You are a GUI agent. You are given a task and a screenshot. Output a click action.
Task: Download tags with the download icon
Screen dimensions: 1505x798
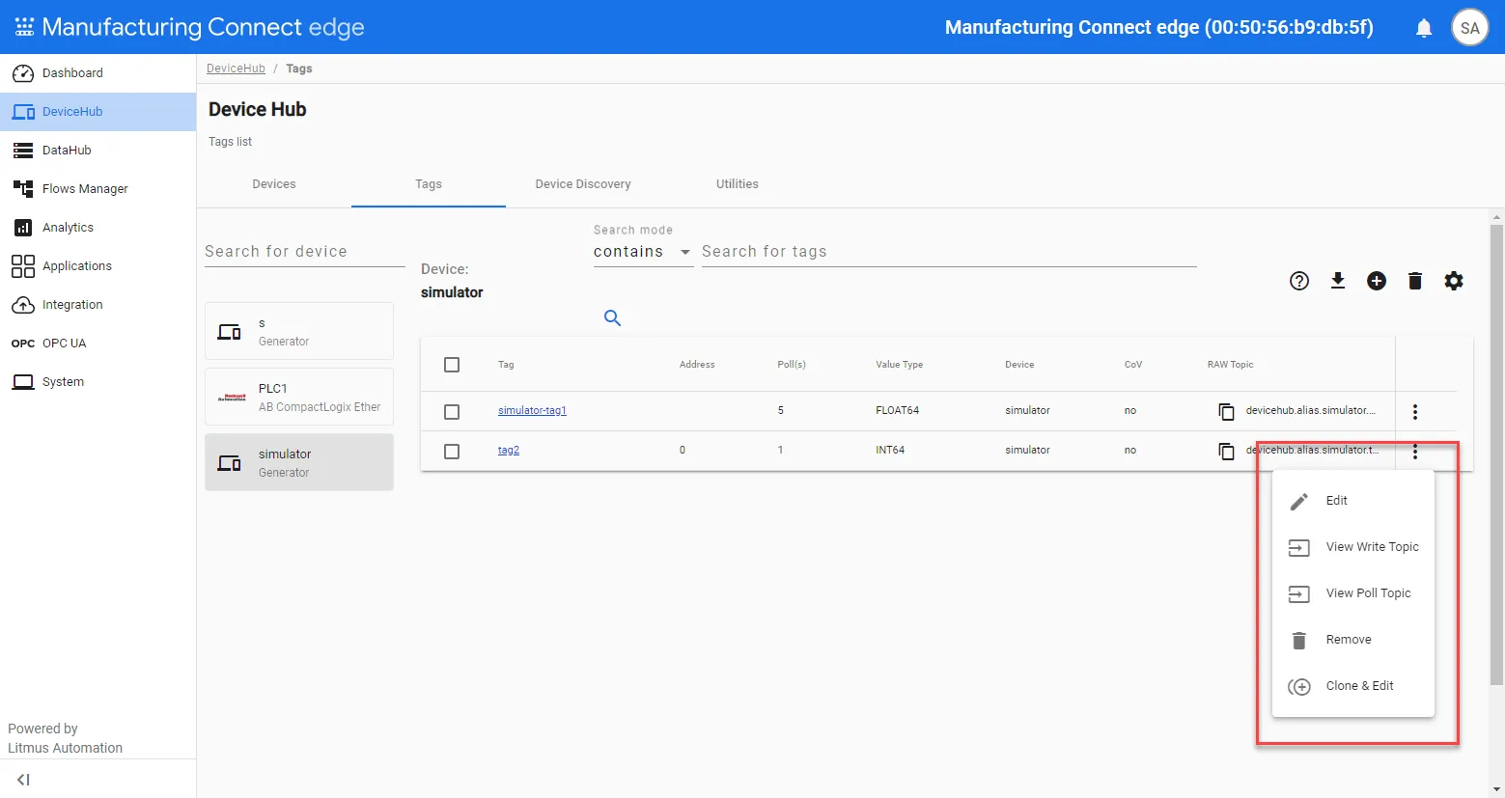pyautogui.click(x=1338, y=281)
